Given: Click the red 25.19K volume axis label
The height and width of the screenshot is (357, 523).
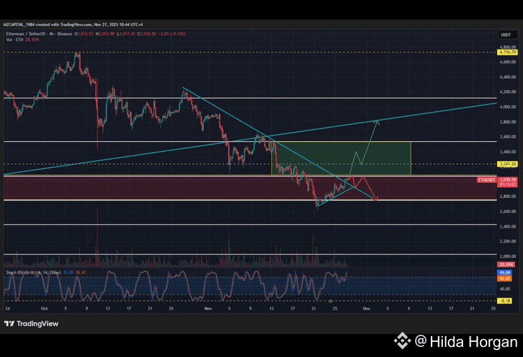Looking at the screenshot, I should [x=506, y=264].
